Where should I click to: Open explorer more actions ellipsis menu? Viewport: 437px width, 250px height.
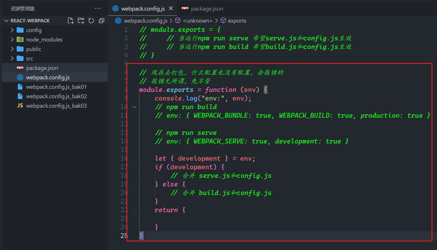[x=98, y=9]
